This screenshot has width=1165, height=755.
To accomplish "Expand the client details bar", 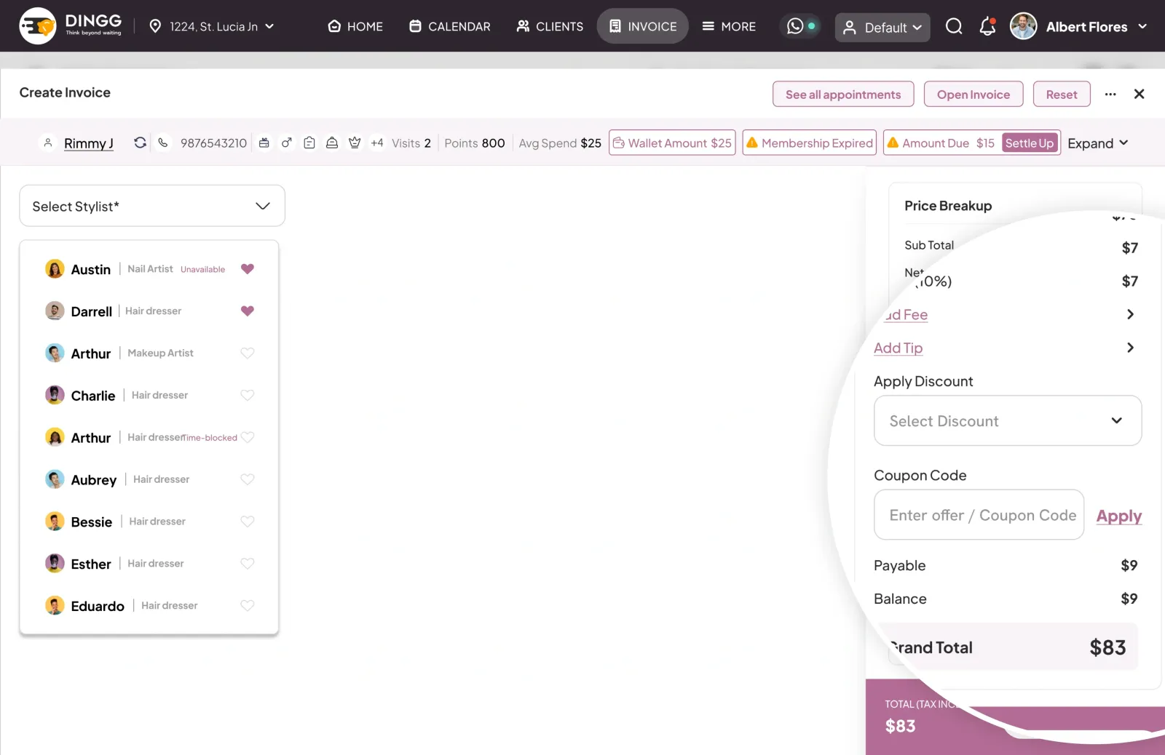I will pyautogui.click(x=1098, y=143).
